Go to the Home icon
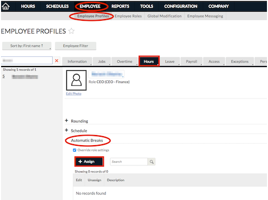 coord(6,6)
